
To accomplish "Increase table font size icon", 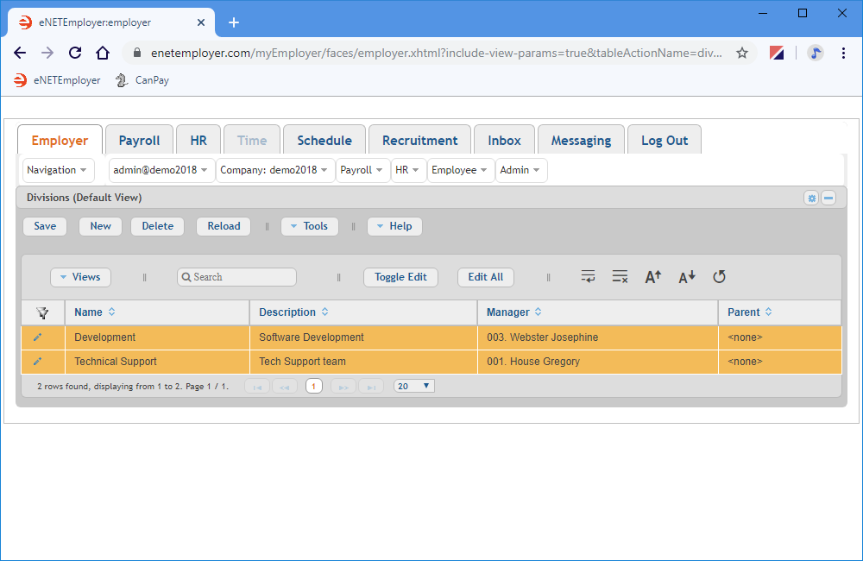I will [653, 277].
